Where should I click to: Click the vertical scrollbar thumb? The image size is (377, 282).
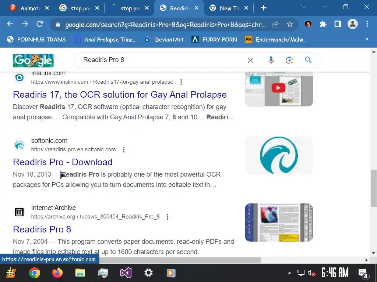coord(373,188)
